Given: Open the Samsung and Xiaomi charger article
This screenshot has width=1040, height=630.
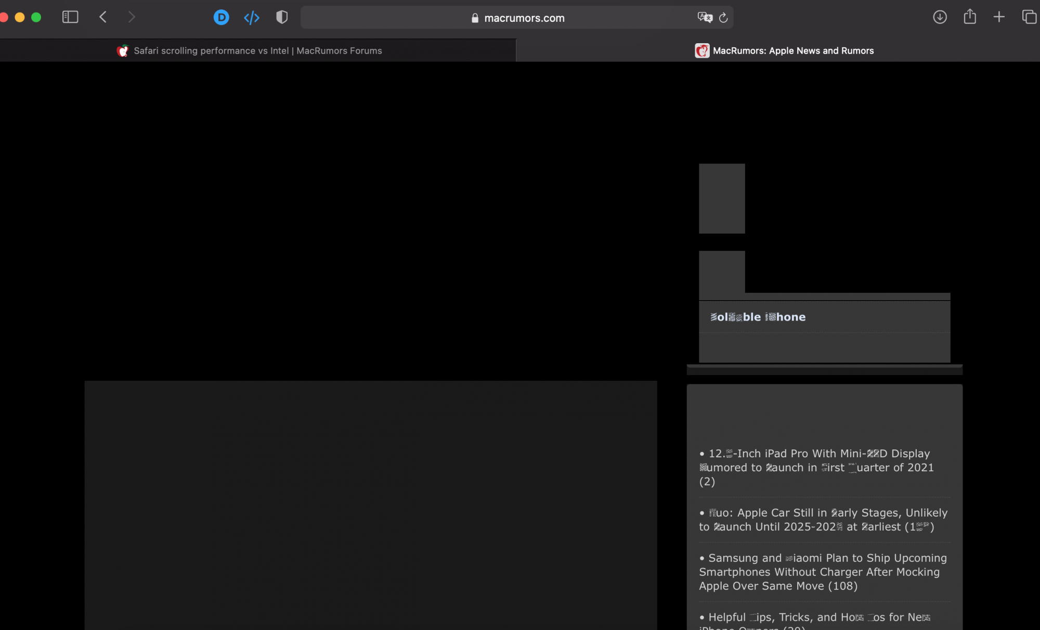Looking at the screenshot, I should pos(823,572).
